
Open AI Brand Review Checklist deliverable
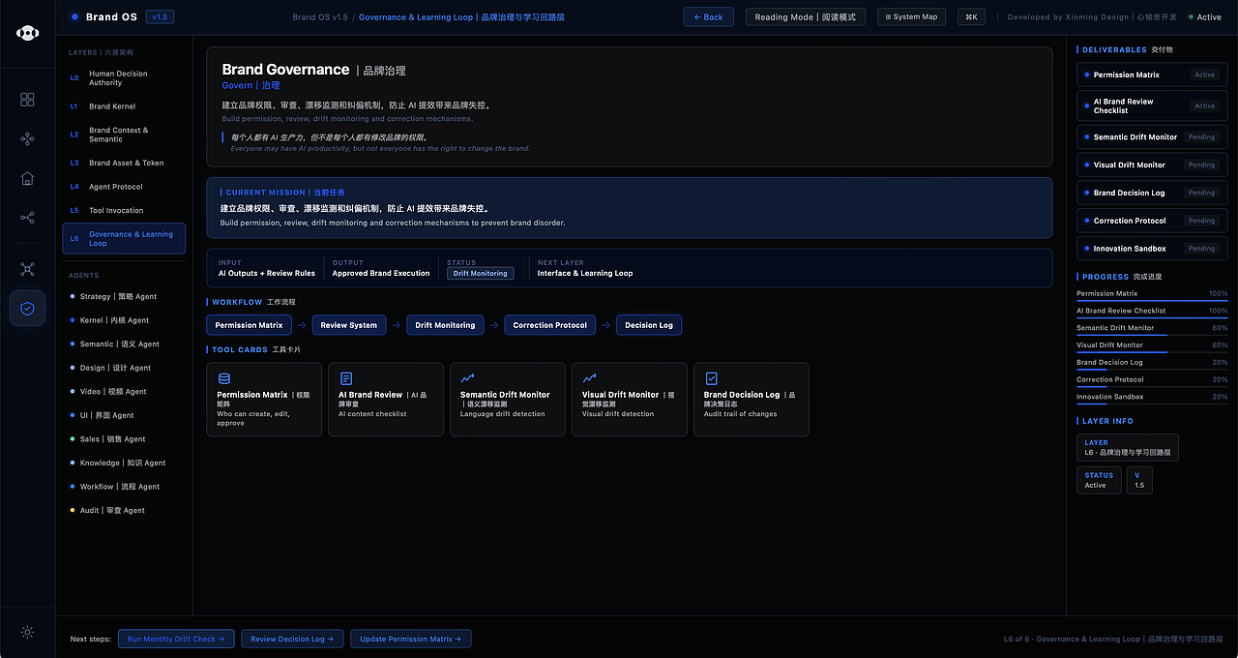pyautogui.click(x=1152, y=105)
